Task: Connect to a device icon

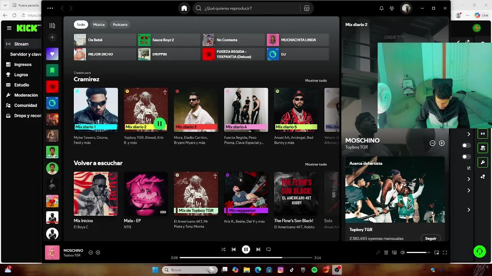Action: pos(394,253)
